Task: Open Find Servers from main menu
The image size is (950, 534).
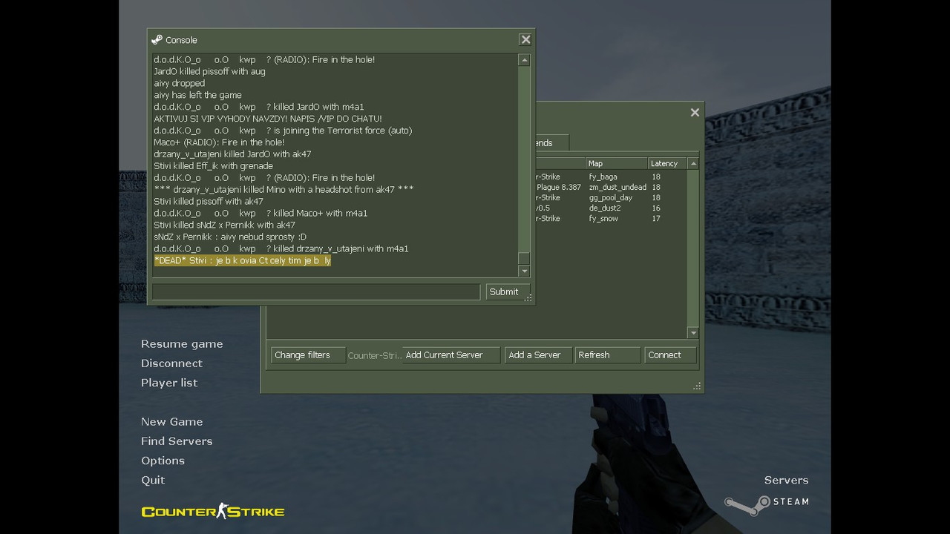Action: point(177,441)
